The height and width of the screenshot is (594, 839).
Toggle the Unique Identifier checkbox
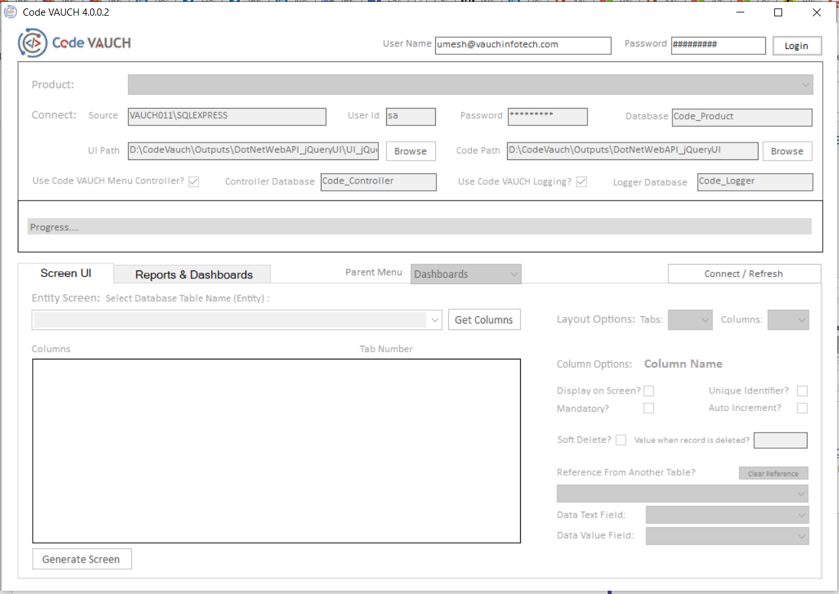pos(802,391)
